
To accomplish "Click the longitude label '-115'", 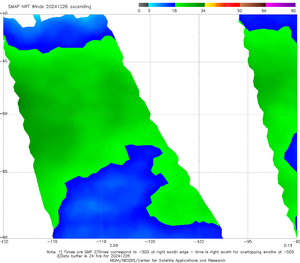I will pos(52,242).
